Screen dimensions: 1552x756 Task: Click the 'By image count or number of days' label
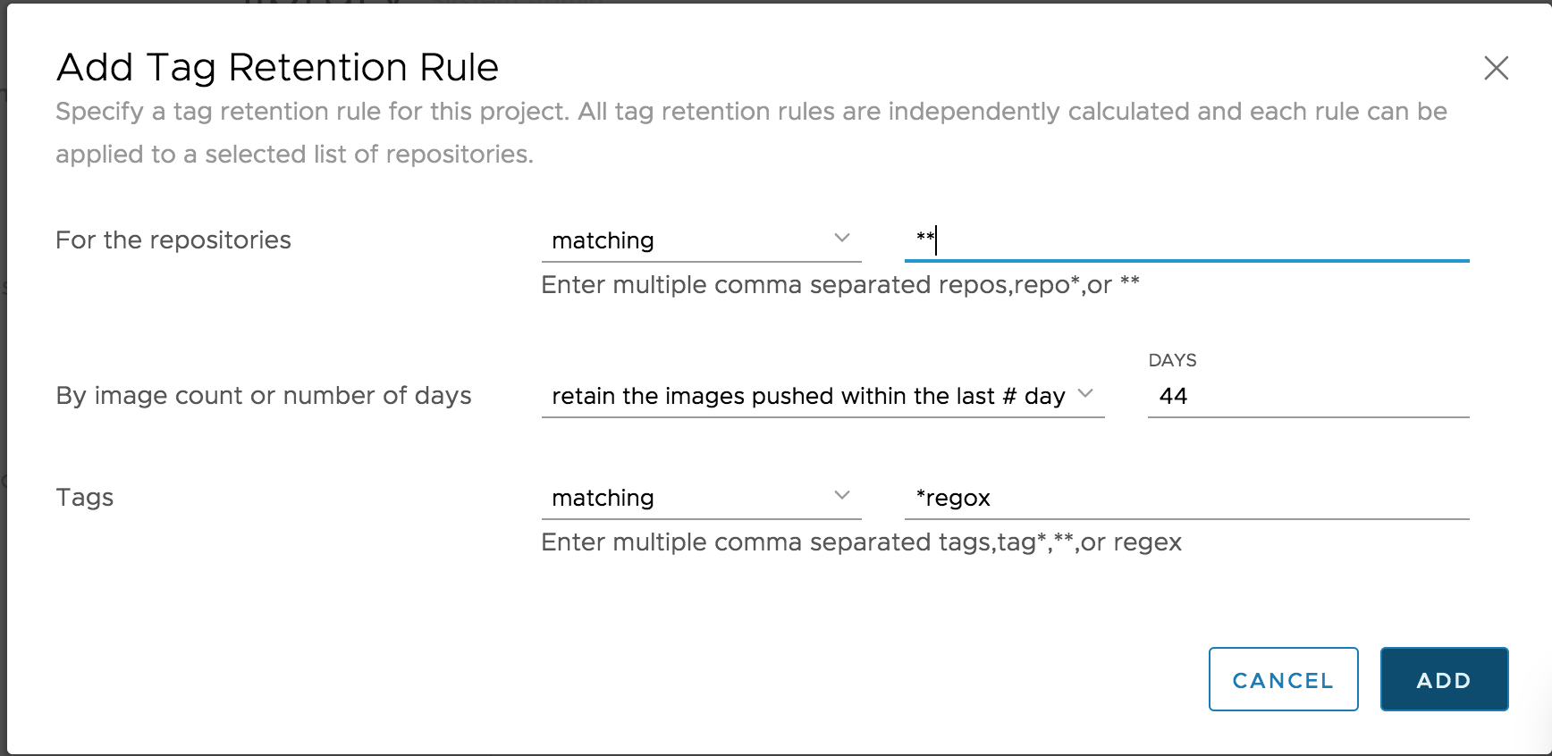coord(264,396)
